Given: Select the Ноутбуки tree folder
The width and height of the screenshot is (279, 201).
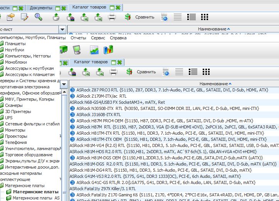Looking at the screenshot, I should coord(14,50).
